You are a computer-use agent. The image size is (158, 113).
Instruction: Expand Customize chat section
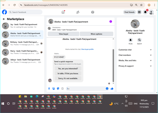135,50
